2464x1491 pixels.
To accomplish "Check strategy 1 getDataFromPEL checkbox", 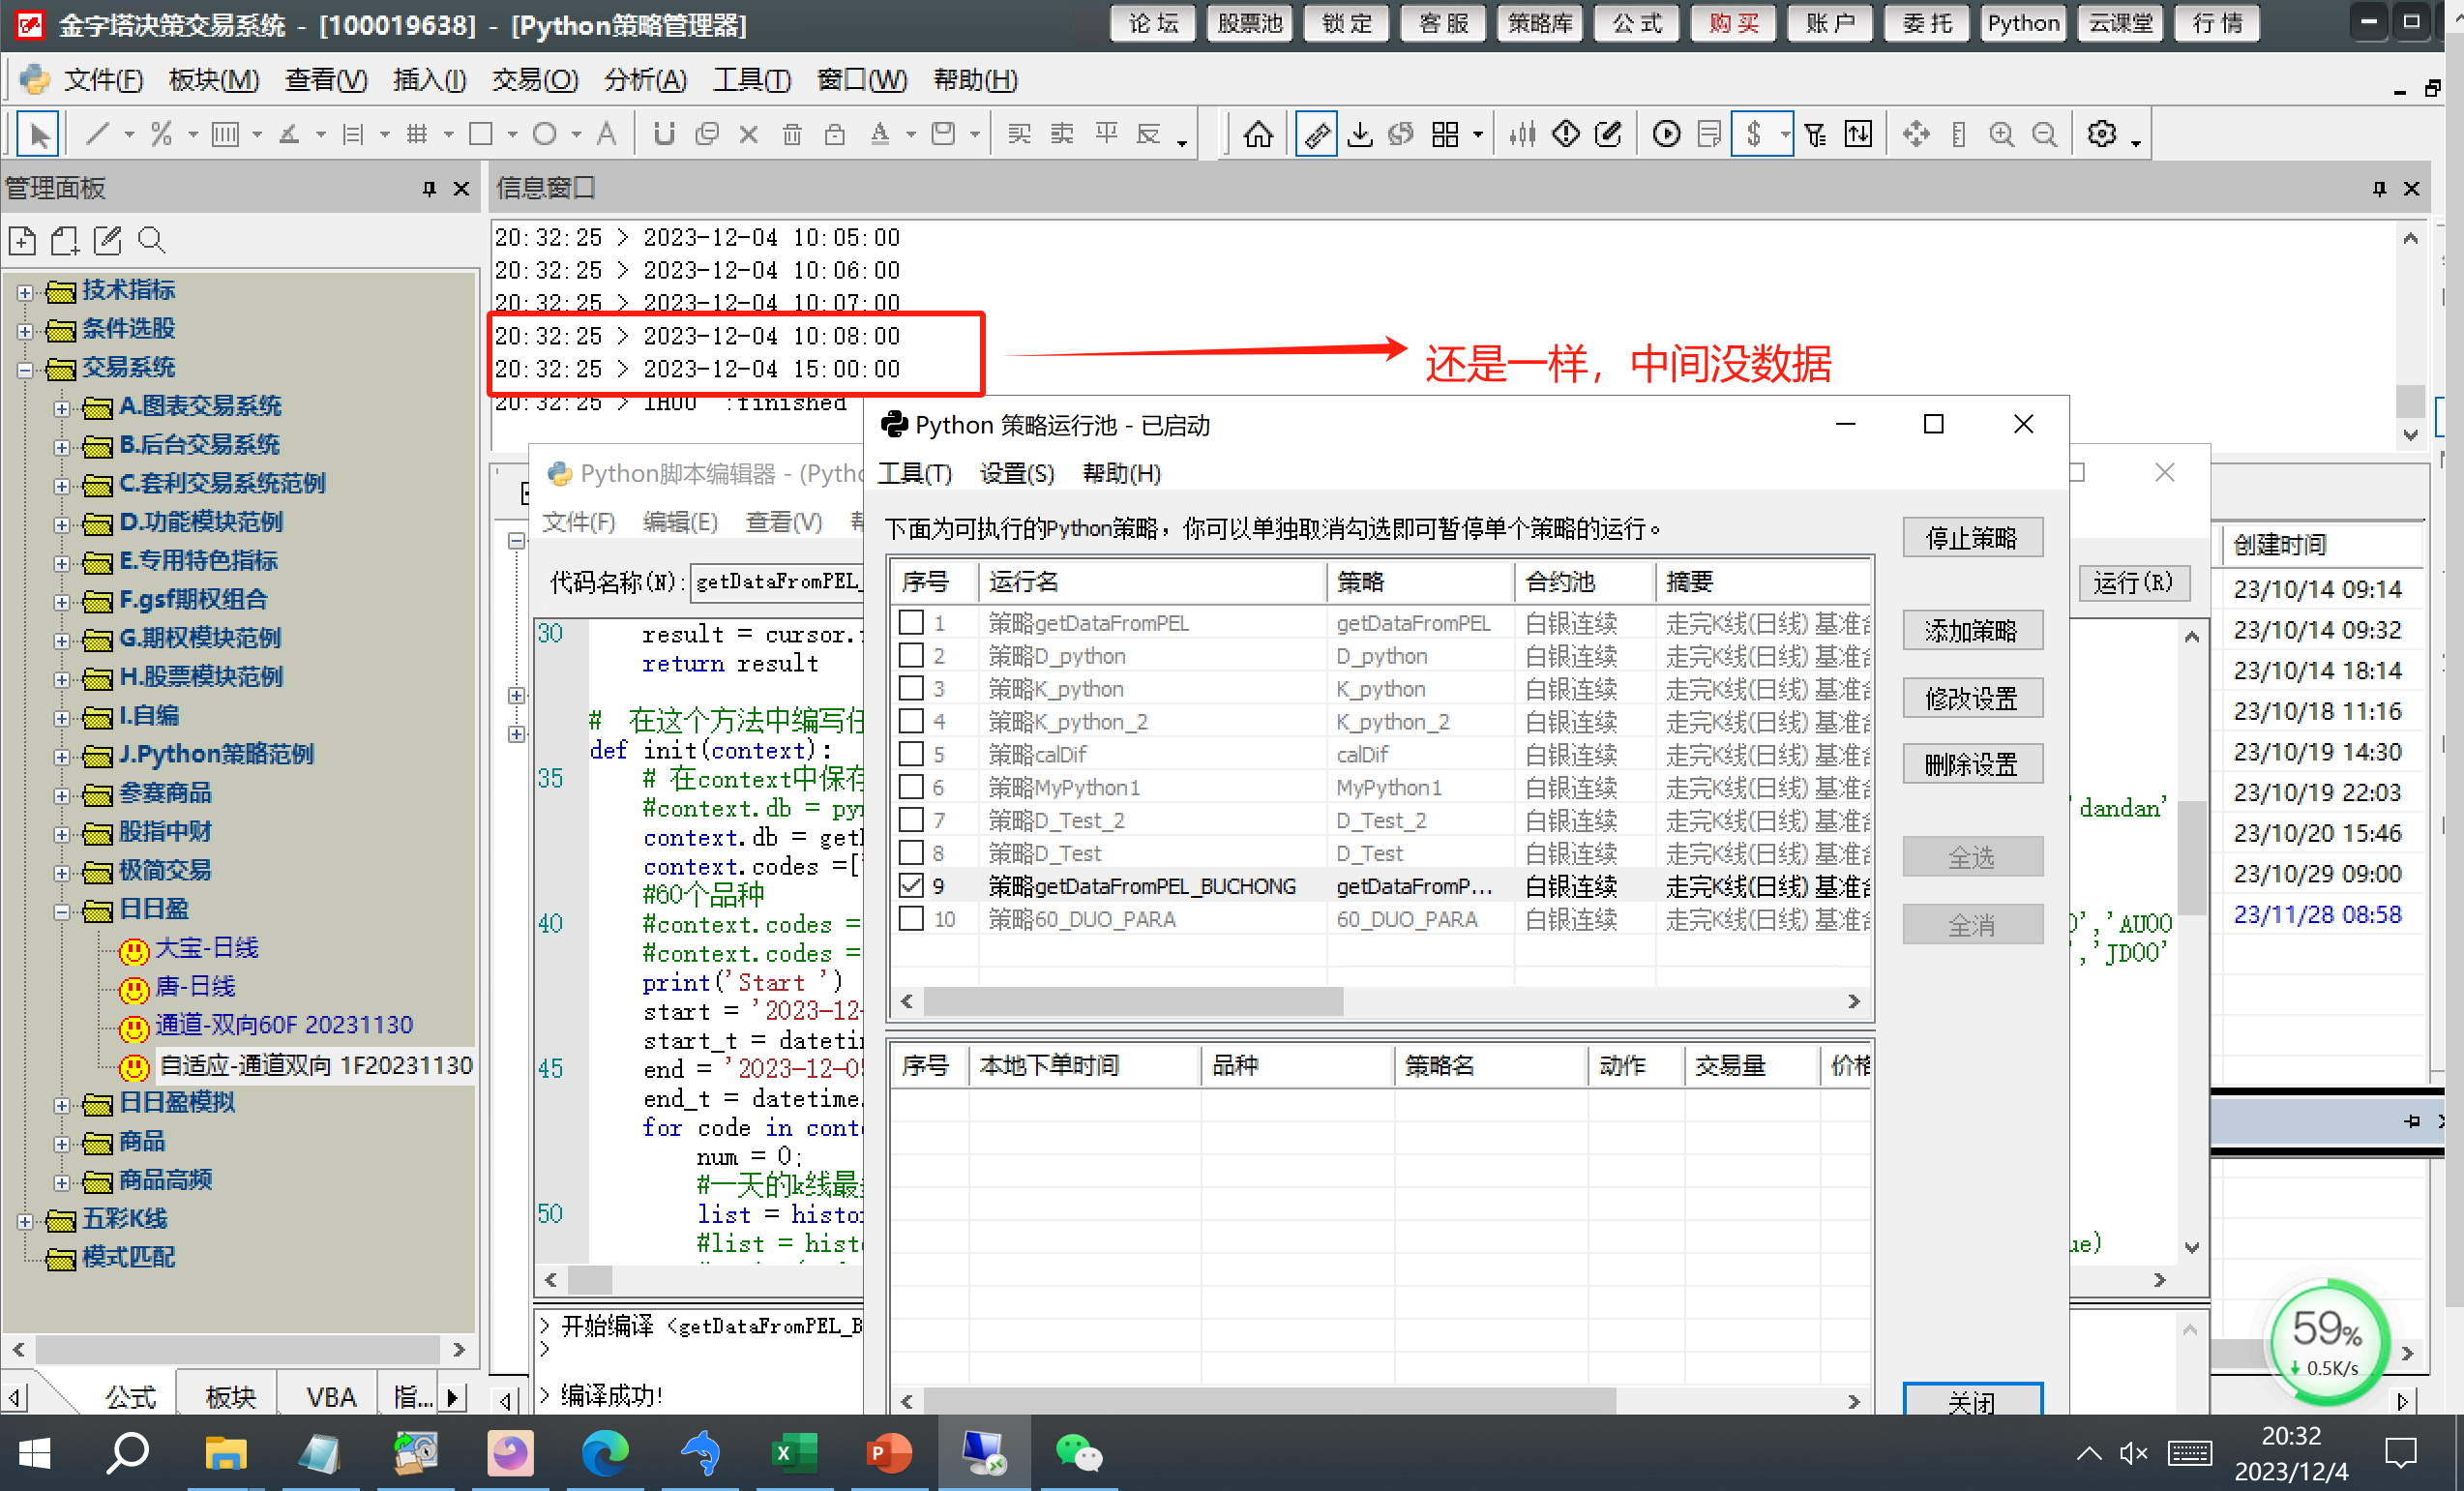I will pyautogui.click(x=911, y=622).
